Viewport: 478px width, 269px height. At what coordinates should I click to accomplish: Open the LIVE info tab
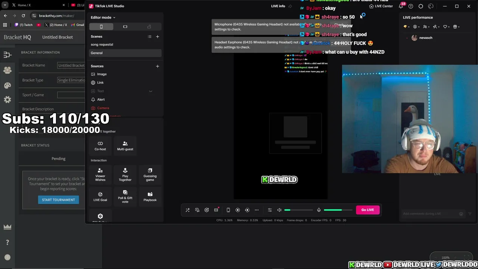[x=278, y=6]
